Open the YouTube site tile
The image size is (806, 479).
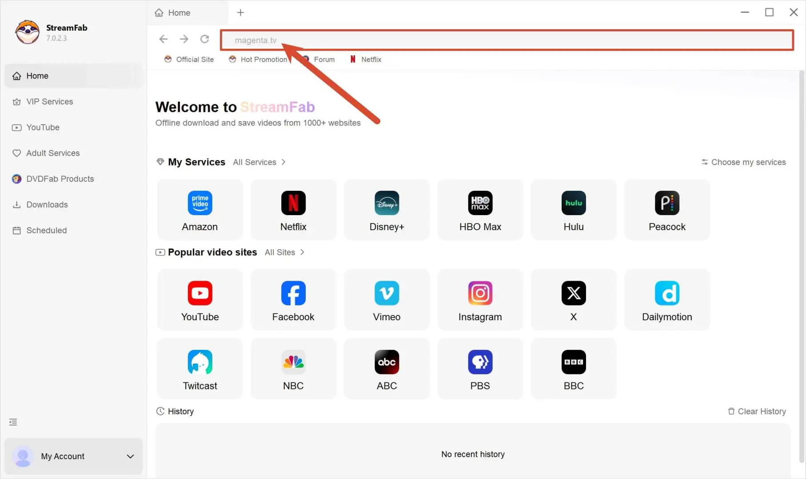point(200,300)
